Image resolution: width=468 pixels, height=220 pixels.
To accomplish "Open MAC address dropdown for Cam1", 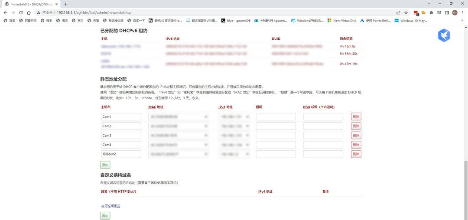I will pyautogui.click(x=179, y=116).
